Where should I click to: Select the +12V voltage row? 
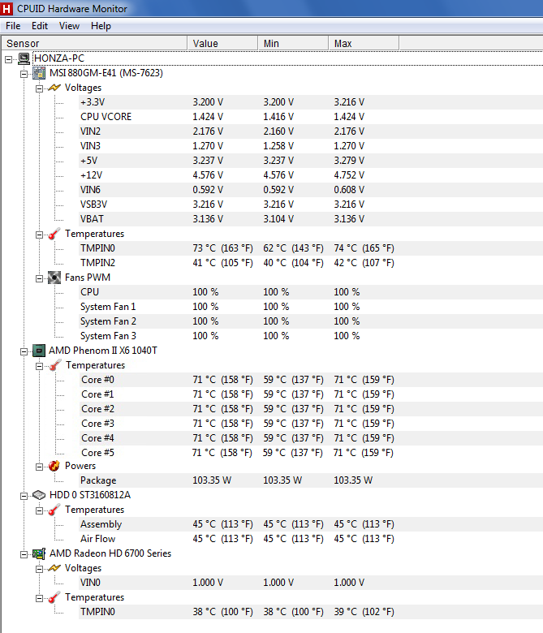[x=311, y=175]
